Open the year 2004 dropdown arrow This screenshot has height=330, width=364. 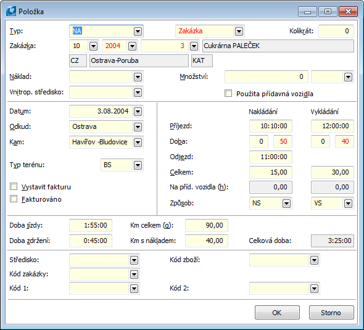(132, 46)
